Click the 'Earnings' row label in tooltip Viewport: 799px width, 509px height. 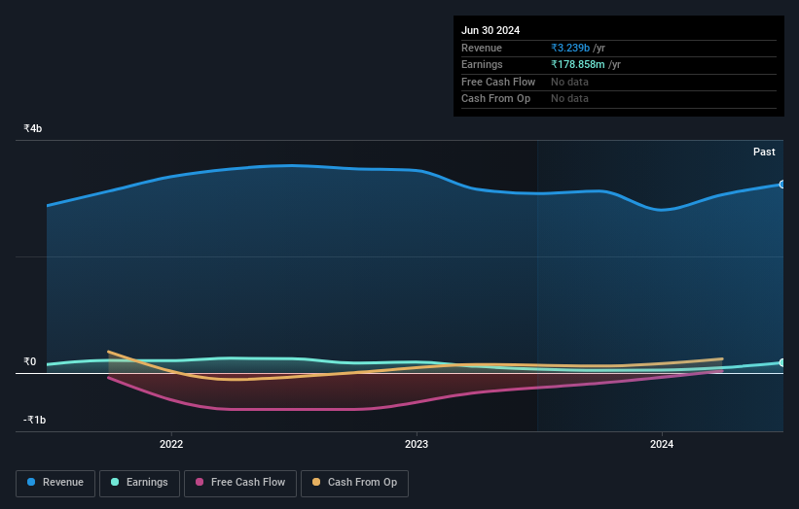click(482, 64)
